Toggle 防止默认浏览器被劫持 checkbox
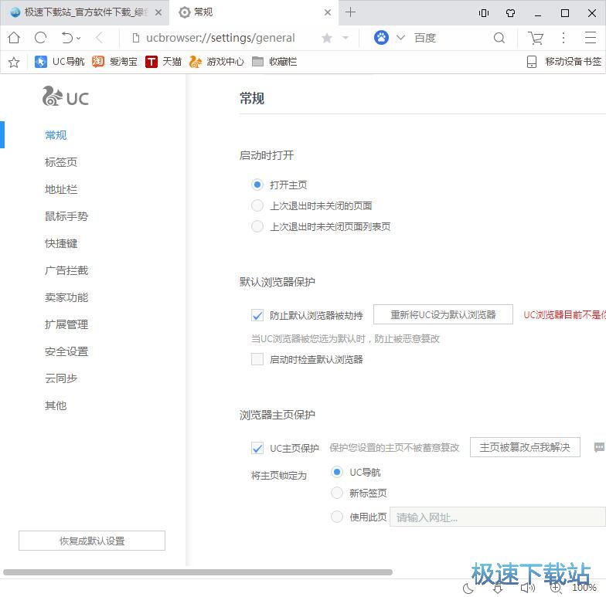 pyautogui.click(x=257, y=315)
